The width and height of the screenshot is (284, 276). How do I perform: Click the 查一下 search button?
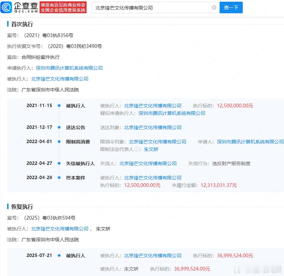click(x=231, y=7)
